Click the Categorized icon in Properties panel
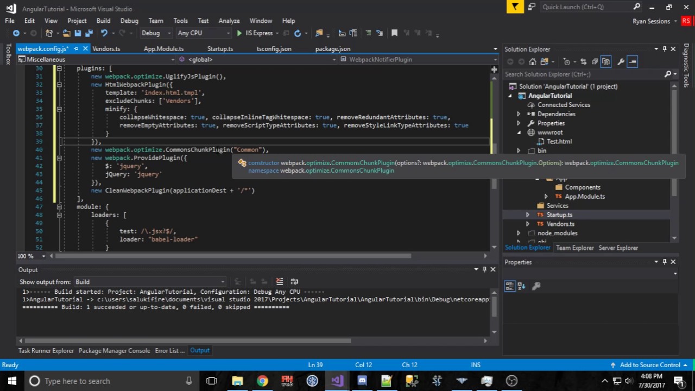The height and width of the screenshot is (391, 695). [509, 286]
